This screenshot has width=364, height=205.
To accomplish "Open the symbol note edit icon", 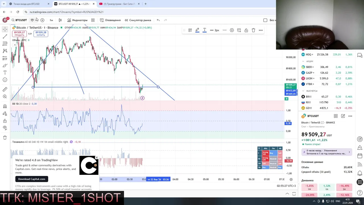I will pos(343,116).
